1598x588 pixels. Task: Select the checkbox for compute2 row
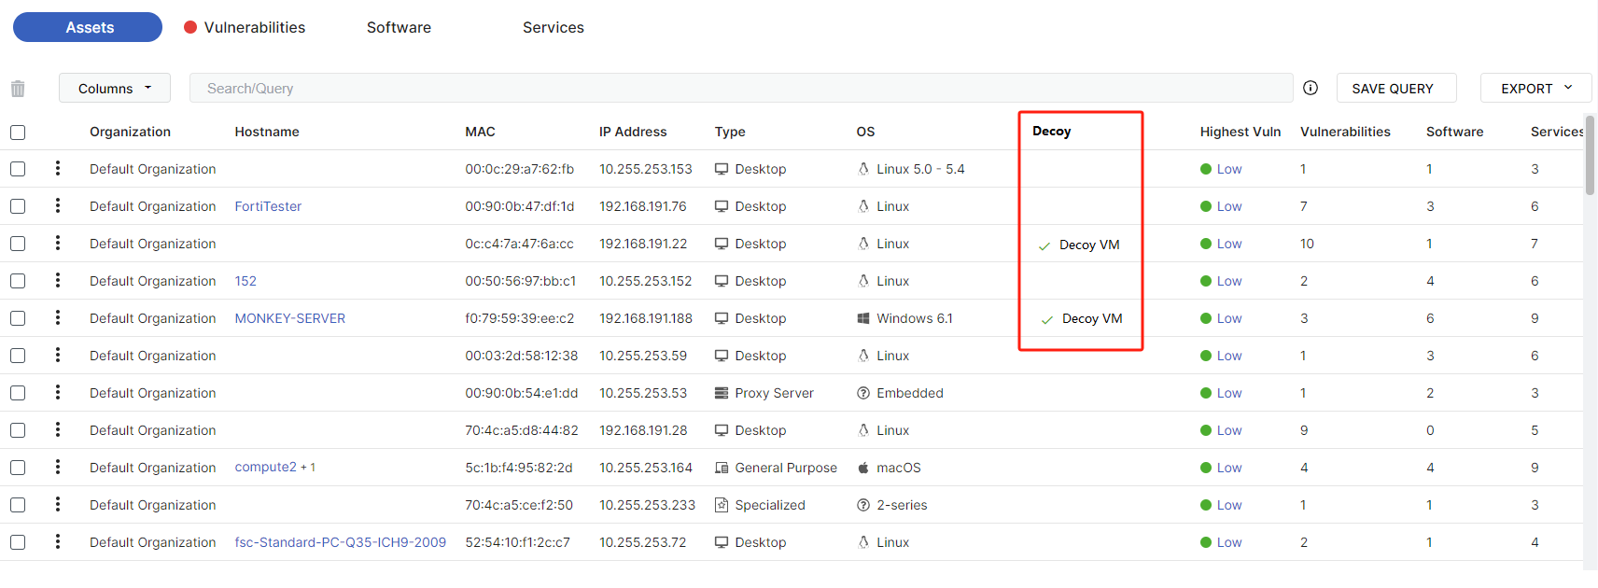(18, 468)
